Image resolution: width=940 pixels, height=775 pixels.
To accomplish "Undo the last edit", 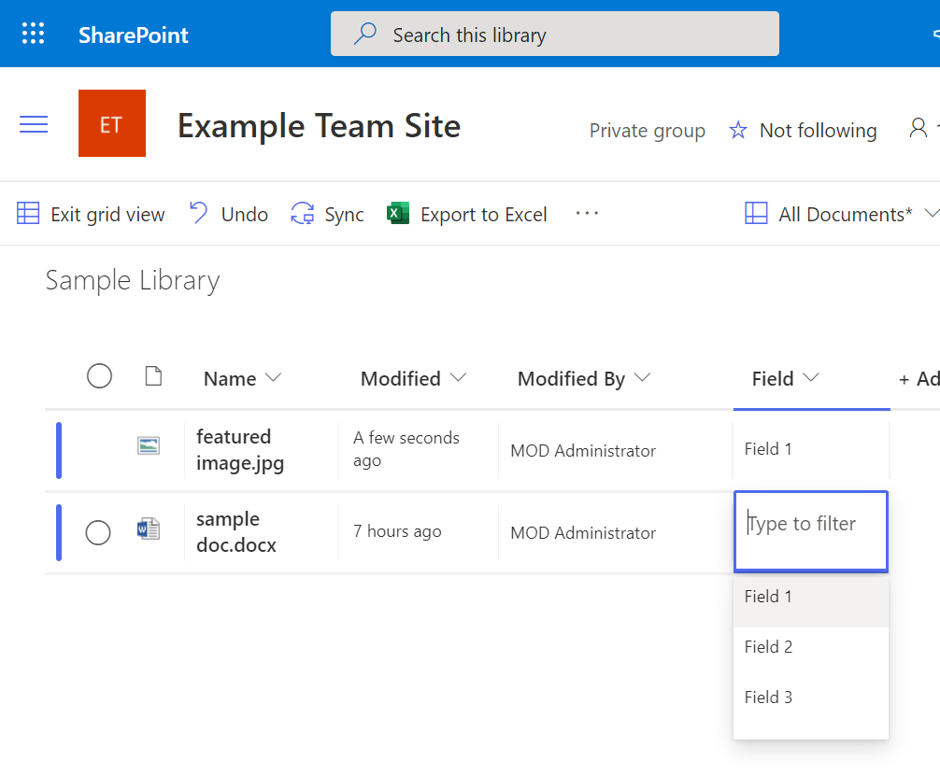I will click(228, 214).
